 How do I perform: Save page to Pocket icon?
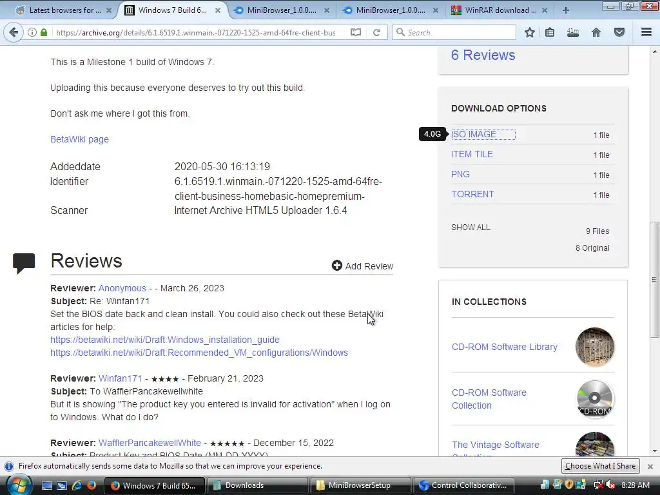(x=619, y=32)
